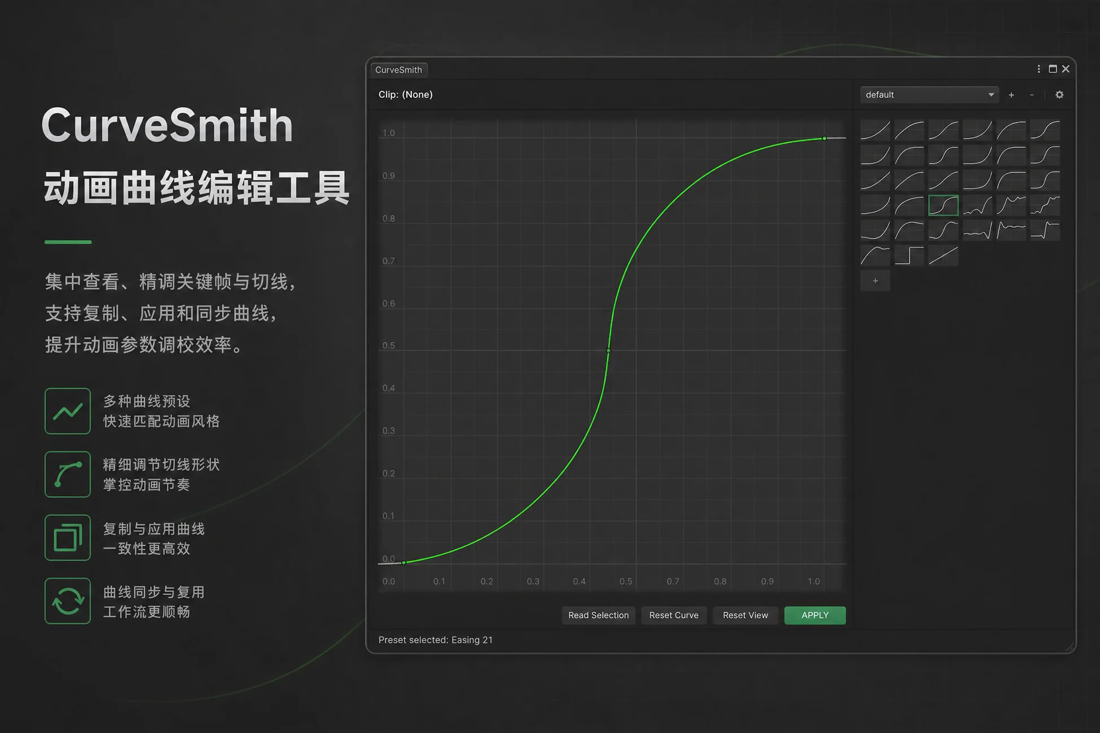
Task: Apply the curve with the APPLY button
Action: [x=815, y=615]
